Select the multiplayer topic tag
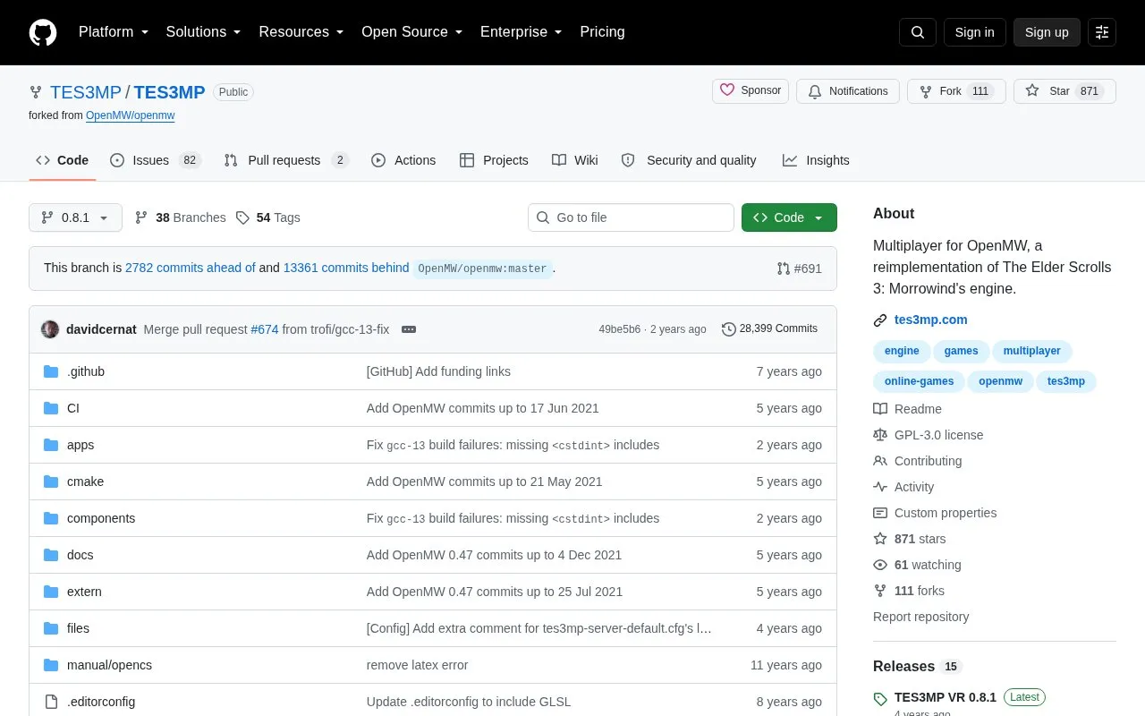 pos(1031,351)
